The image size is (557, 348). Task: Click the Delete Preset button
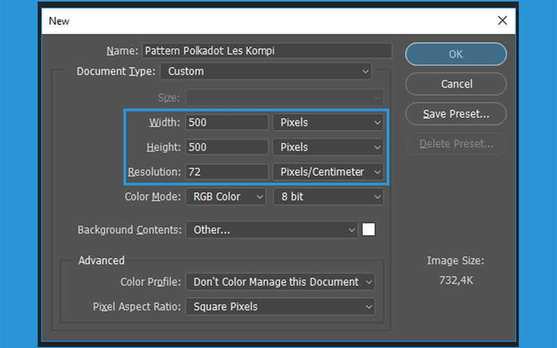456,143
